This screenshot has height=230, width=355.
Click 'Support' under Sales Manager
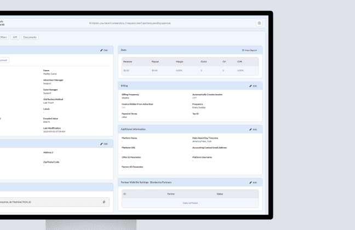coord(47,93)
